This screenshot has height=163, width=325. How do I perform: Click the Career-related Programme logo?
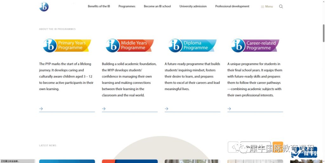(x=255, y=45)
